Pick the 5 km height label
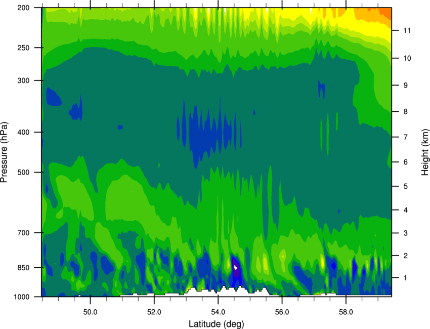The width and height of the screenshot is (430, 329). (405, 186)
